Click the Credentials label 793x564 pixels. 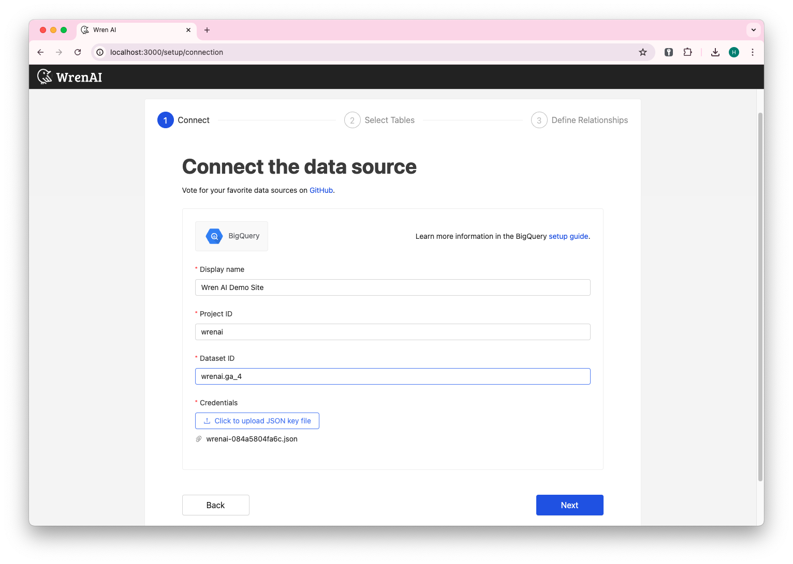coord(218,403)
